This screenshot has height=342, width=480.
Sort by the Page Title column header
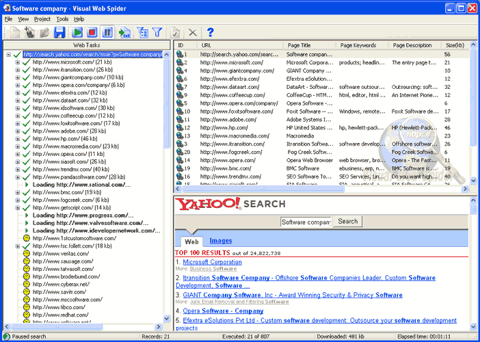click(x=310, y=45)
